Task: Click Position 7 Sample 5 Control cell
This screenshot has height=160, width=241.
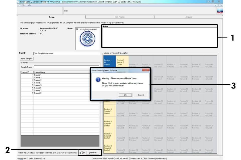Action: click(110, 135)
